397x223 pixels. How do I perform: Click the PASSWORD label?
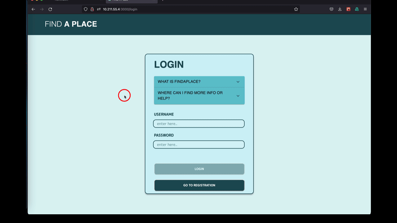tap(164, 135)
